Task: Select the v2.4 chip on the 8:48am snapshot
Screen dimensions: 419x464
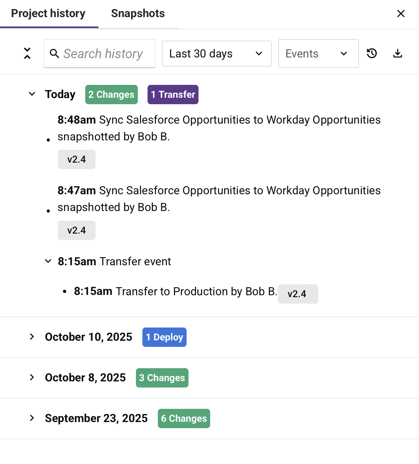Action: coord(77,159)
